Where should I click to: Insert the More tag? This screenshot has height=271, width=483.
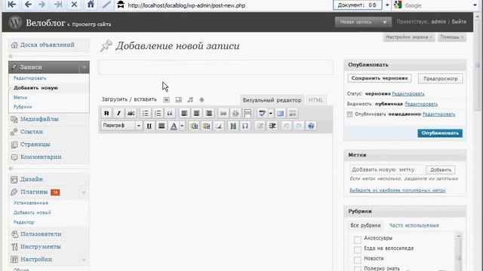(x=248, y=114)
